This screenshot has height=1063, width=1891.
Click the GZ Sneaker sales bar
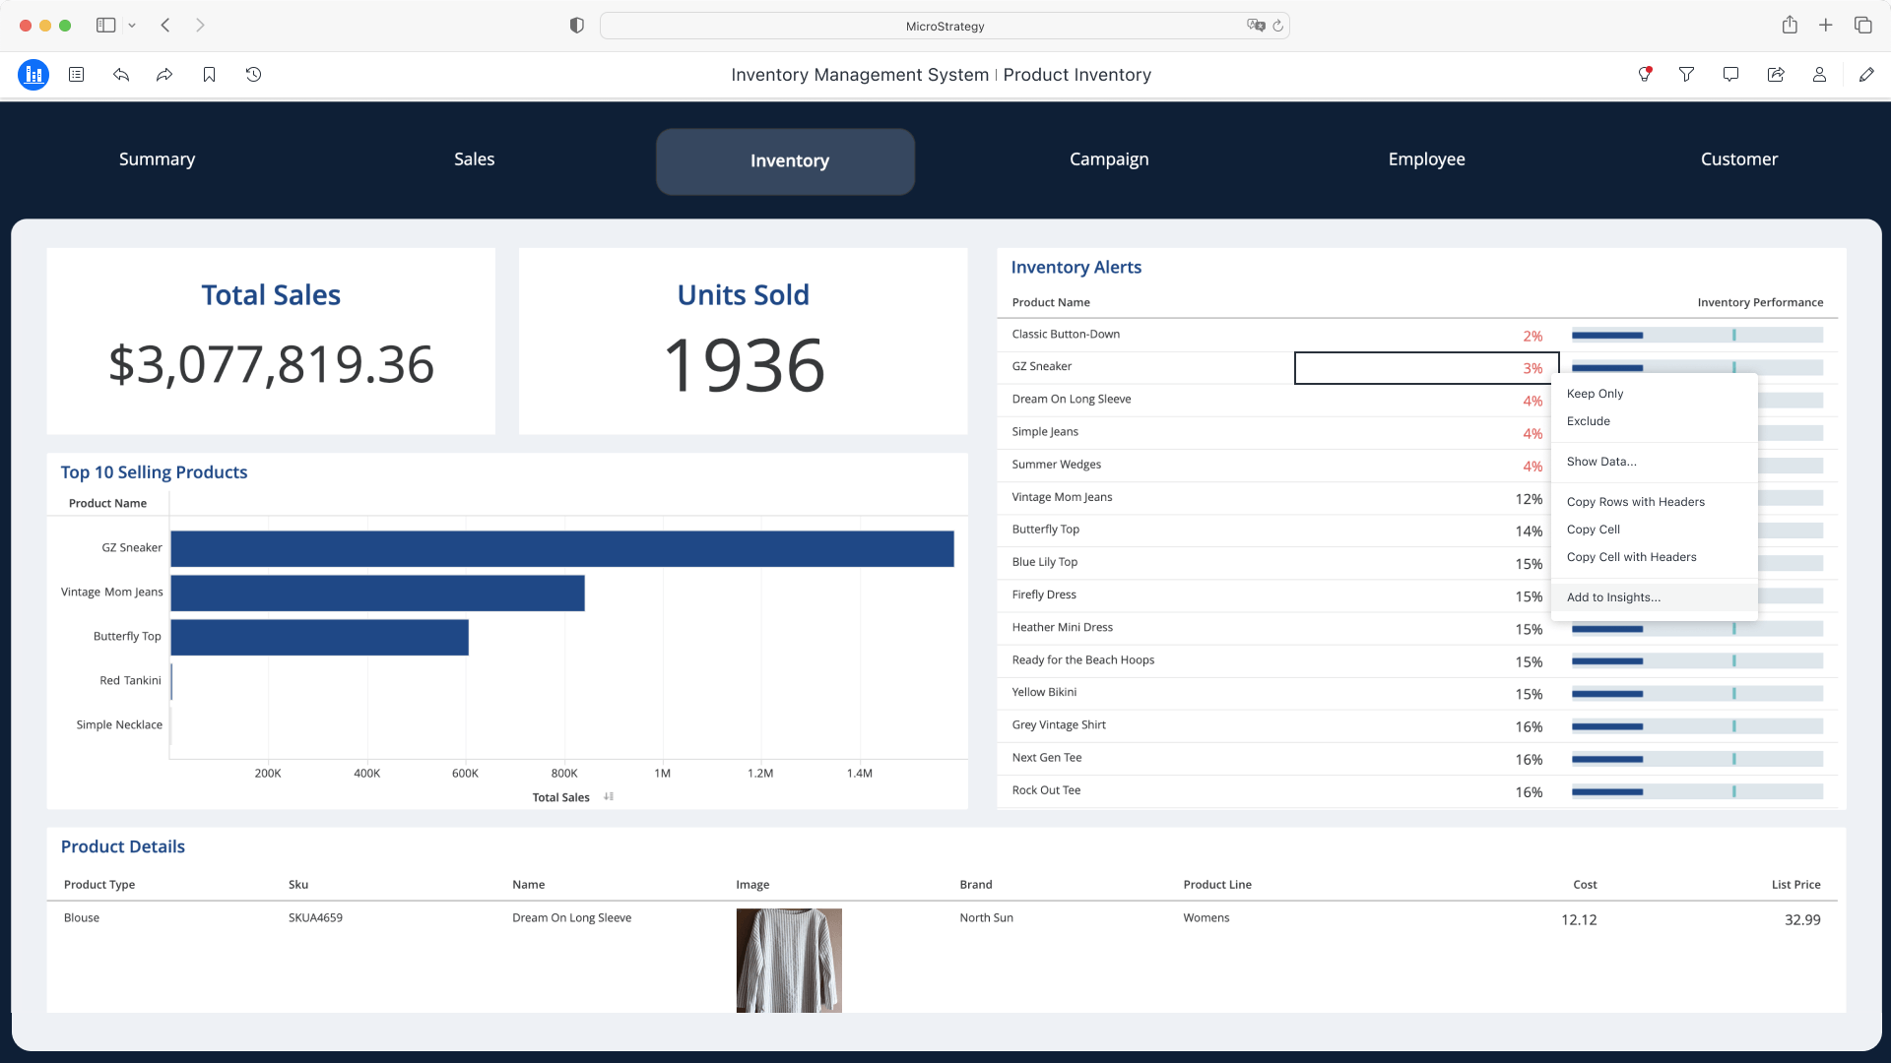pyautogui.click(x=561, y=548)
